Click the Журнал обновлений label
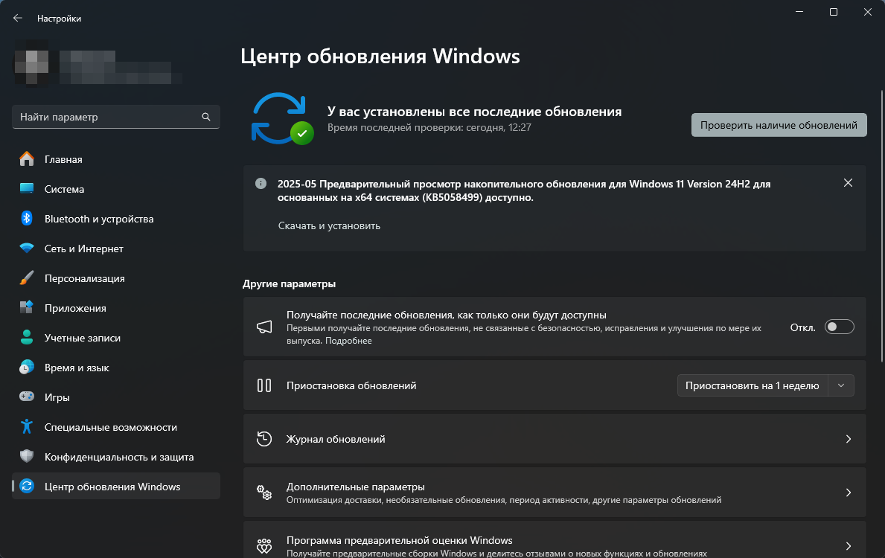 [336, 439]
